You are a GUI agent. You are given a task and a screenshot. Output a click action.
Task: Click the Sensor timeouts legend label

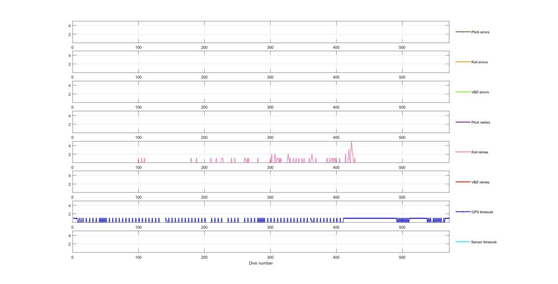click(484, 242)
